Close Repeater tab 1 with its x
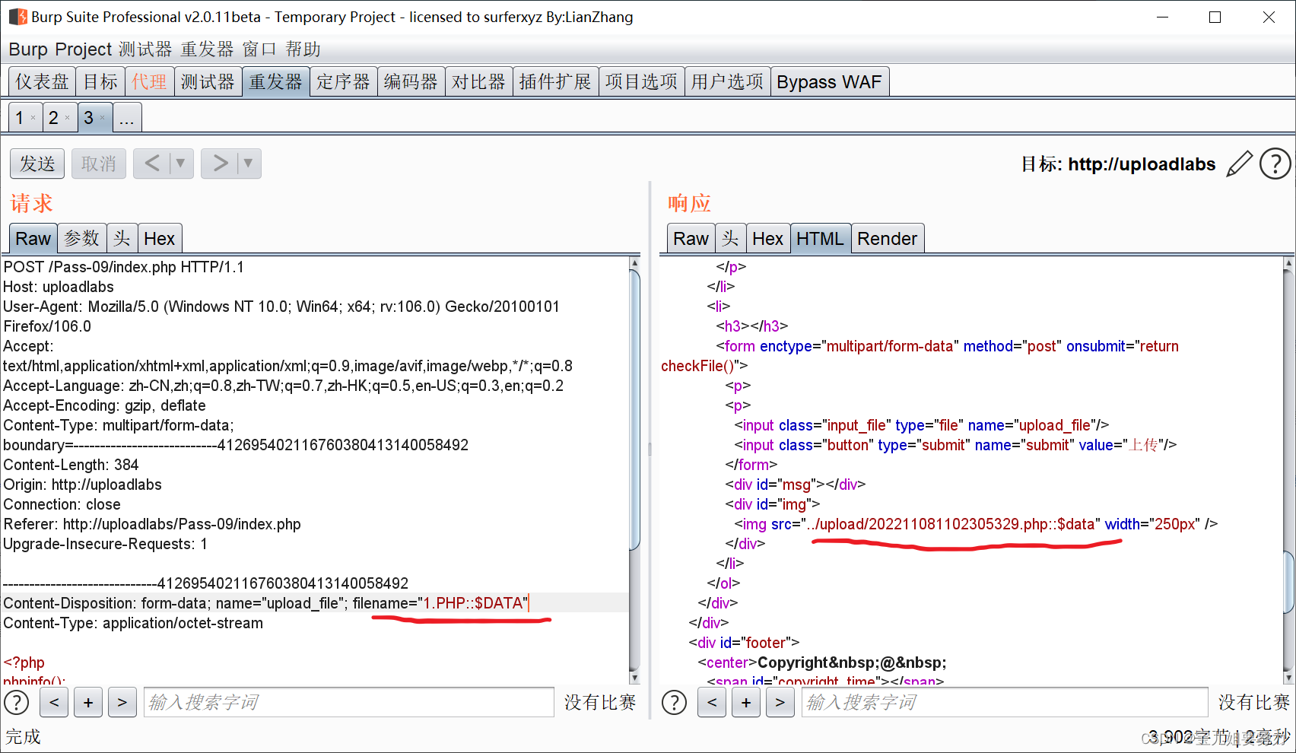The width and height of the screenshot is (1296, 753). tap(33, 118)
